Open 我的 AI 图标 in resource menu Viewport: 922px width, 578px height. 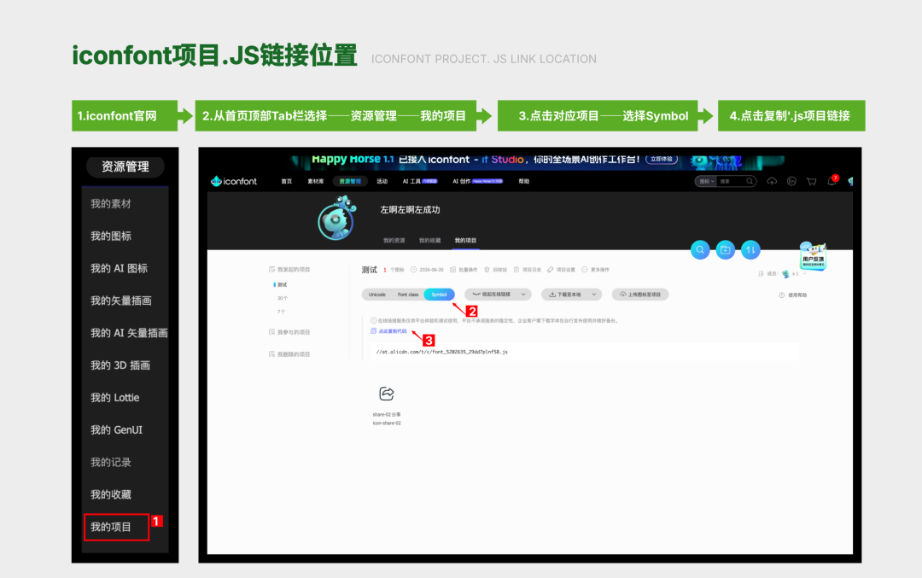click(119, 269)
